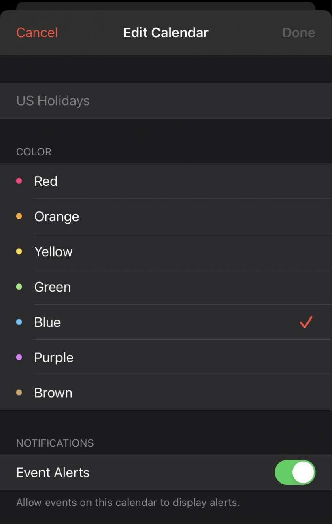Screen dimensions: 332x524
Task: Tap the brown color dot
Action: 19,392
